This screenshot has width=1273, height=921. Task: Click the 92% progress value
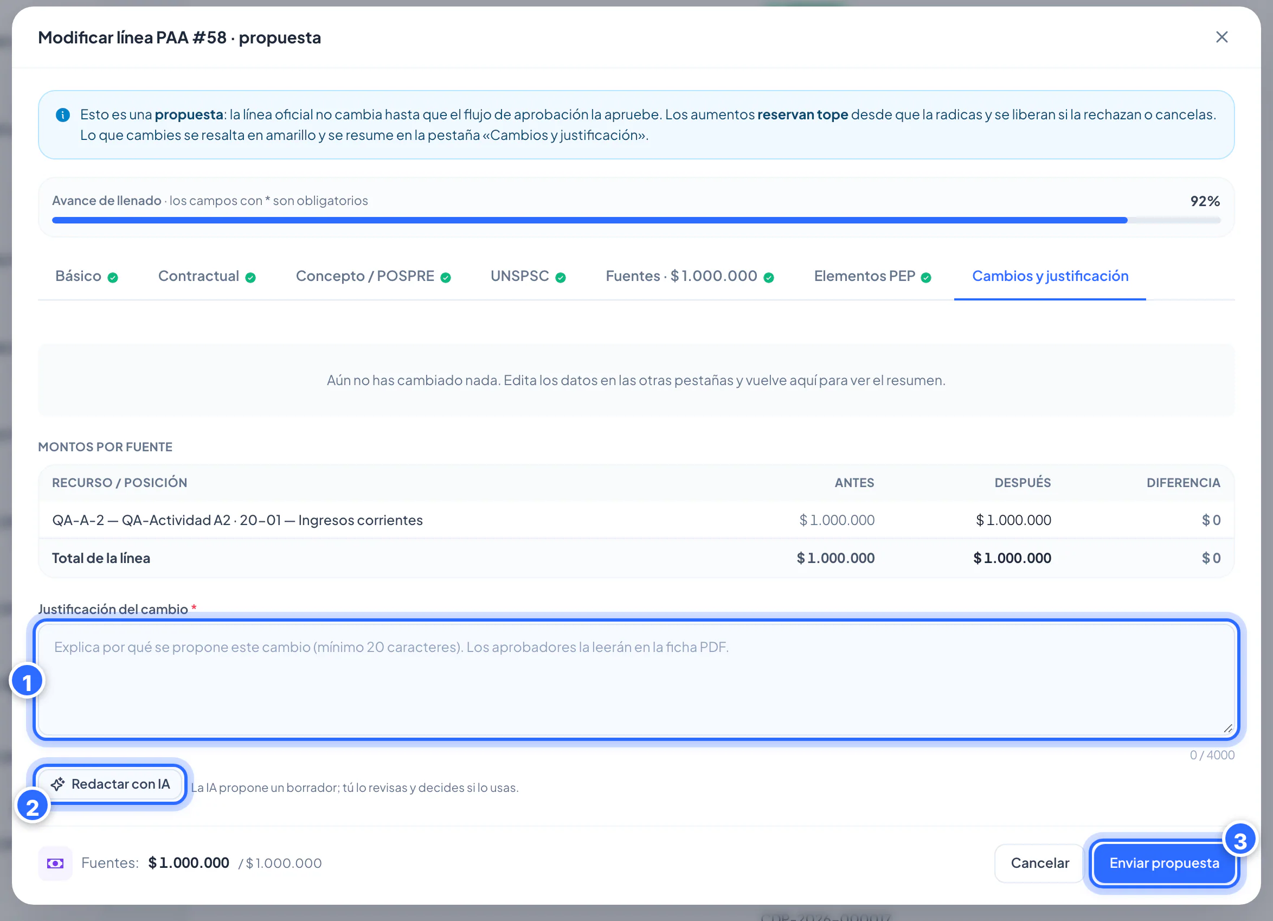point(1205,201)
